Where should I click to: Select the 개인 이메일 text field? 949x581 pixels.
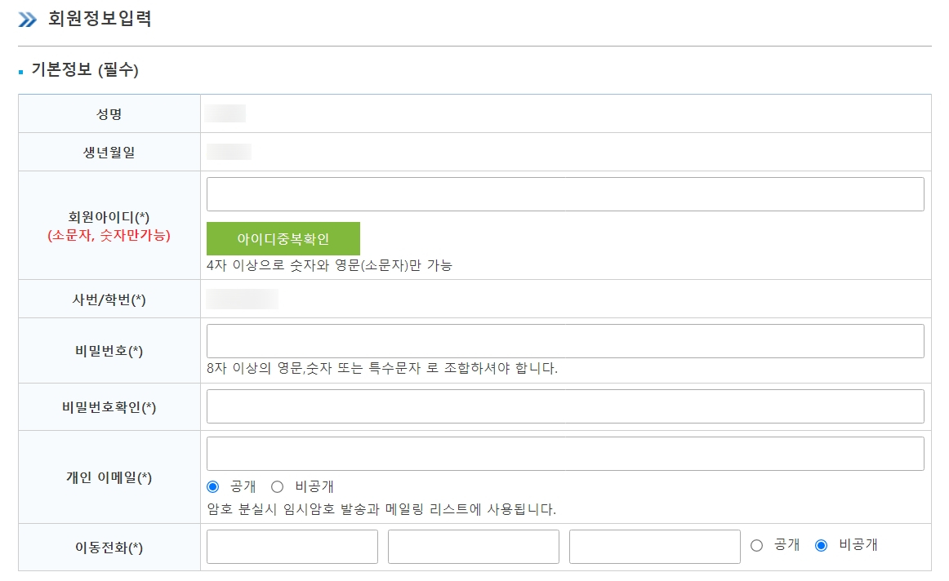565,454
